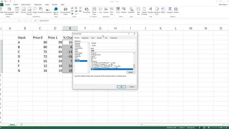Select the General category
This screenshot has width=229, height=129.
77,43
